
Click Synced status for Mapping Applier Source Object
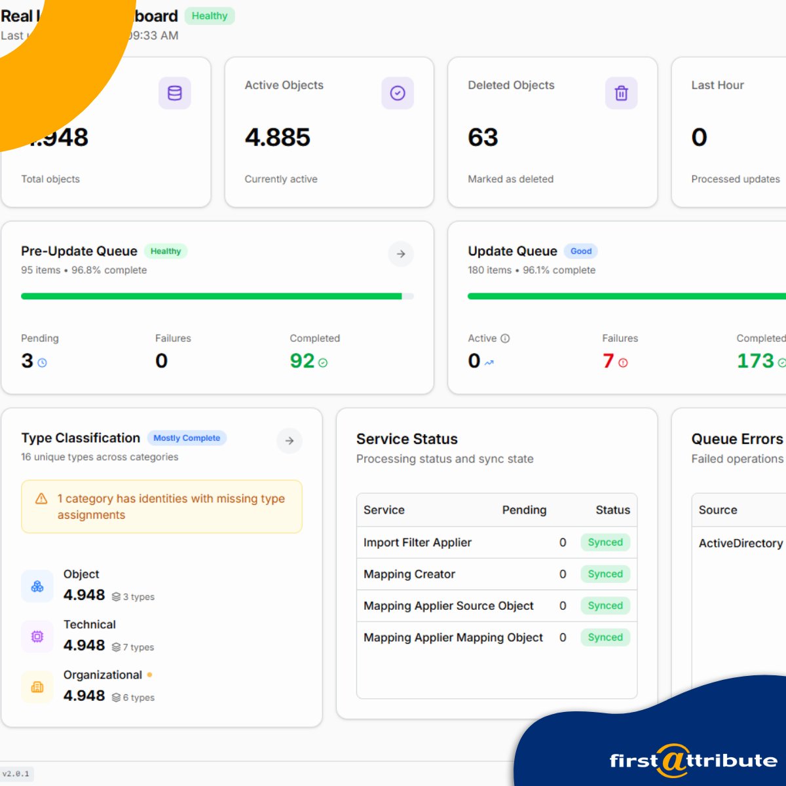605,606
